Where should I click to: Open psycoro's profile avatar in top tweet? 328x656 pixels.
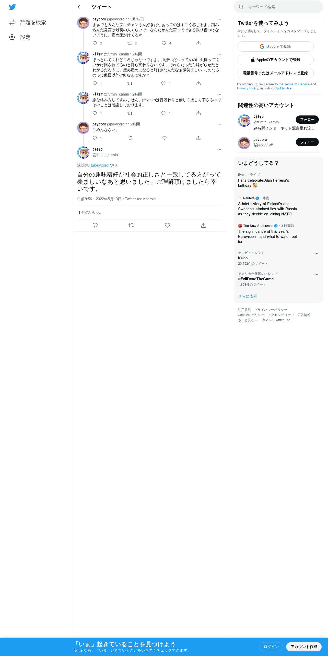coord(83,23)
